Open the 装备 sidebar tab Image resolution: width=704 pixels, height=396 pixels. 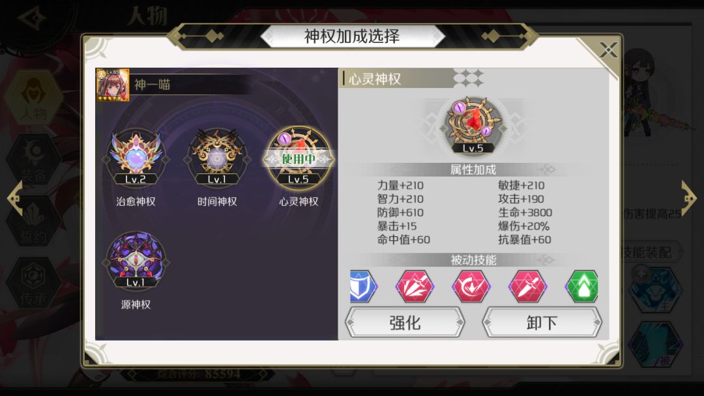[34, 160]
